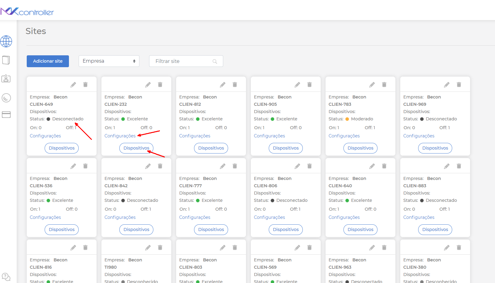Open the Empresa dropdown
This screenshot has width=495, height=283.
[109, 61]
